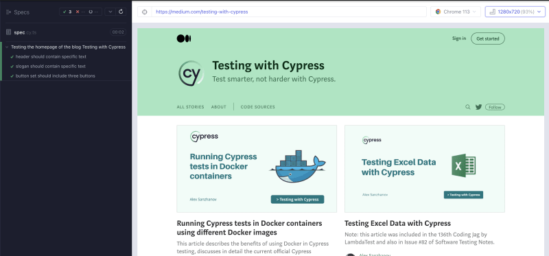
Task: Open the test run options chevron dropdown
Action: pos(110,12)
